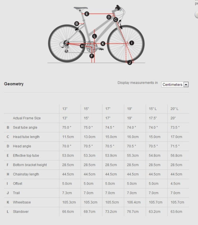Click the I marker on the front wheel
Image resolution: width=198 pixels, height=225 pixels.
131,43
